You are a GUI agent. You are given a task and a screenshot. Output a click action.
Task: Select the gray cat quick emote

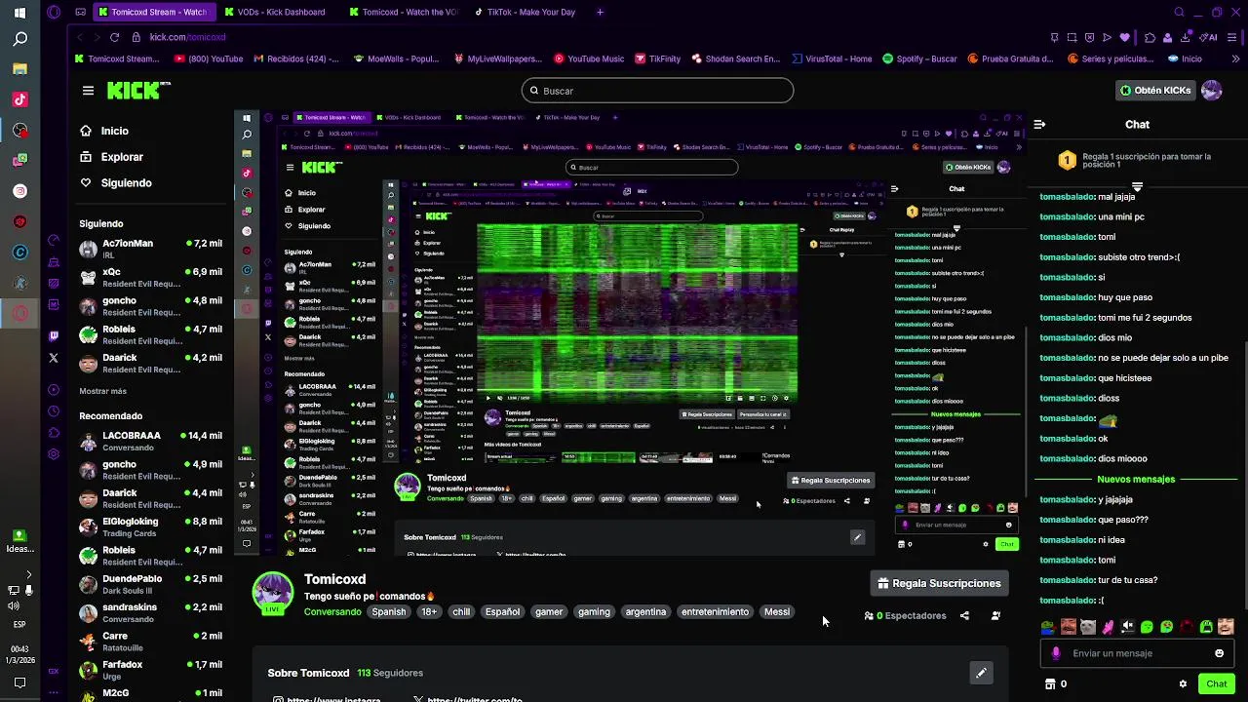[x=1088, y=627]
